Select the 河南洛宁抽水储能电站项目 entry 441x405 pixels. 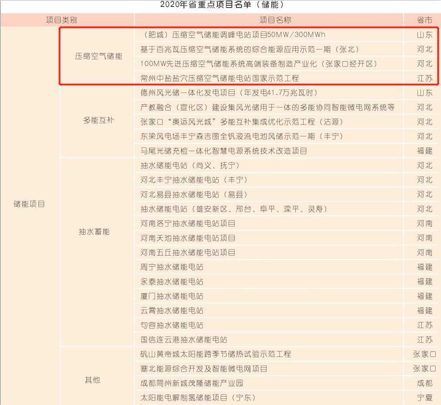(188, 223)
